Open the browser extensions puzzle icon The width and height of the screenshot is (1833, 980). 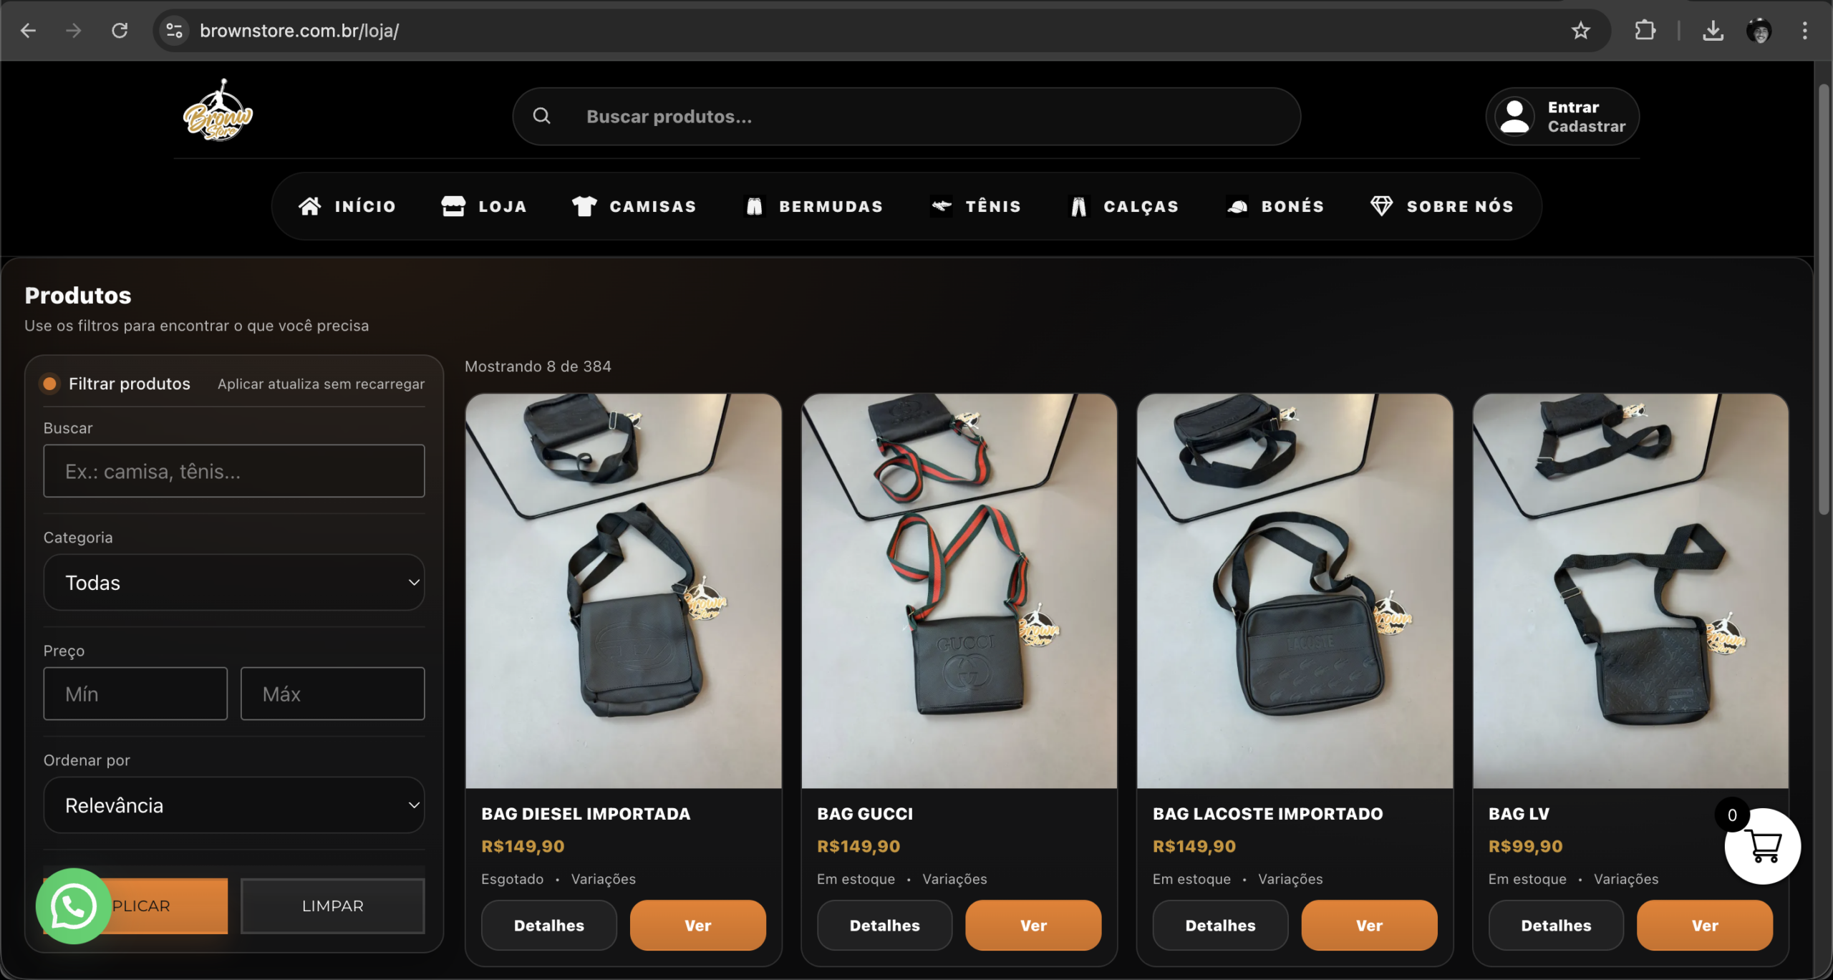(1645, 31)
